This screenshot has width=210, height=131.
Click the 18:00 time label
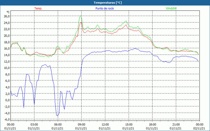tap(153, 125)
